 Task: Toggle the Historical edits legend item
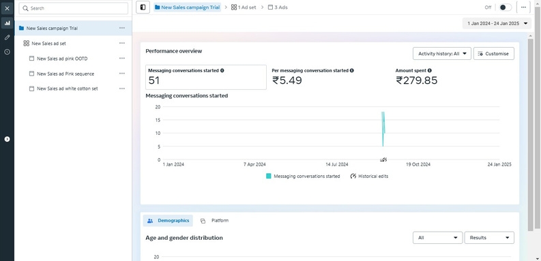(369, 176)
